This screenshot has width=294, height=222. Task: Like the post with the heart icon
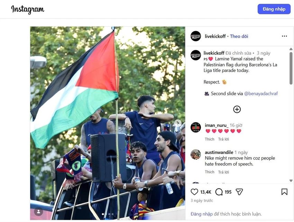pyautogui.click(x=194, y=192)
